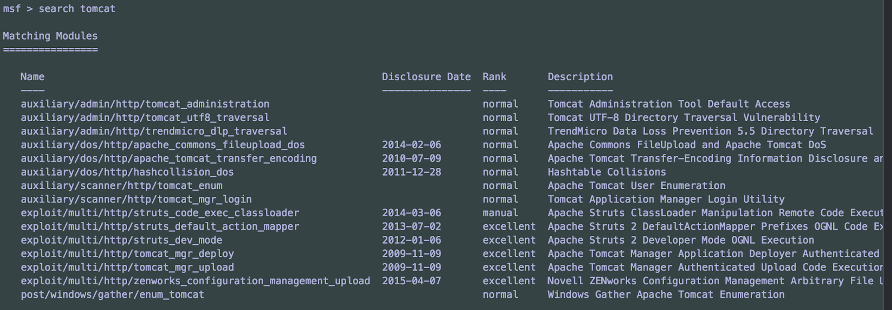
Task: Click the 'Matching Modules' heading
Action: 50,36
